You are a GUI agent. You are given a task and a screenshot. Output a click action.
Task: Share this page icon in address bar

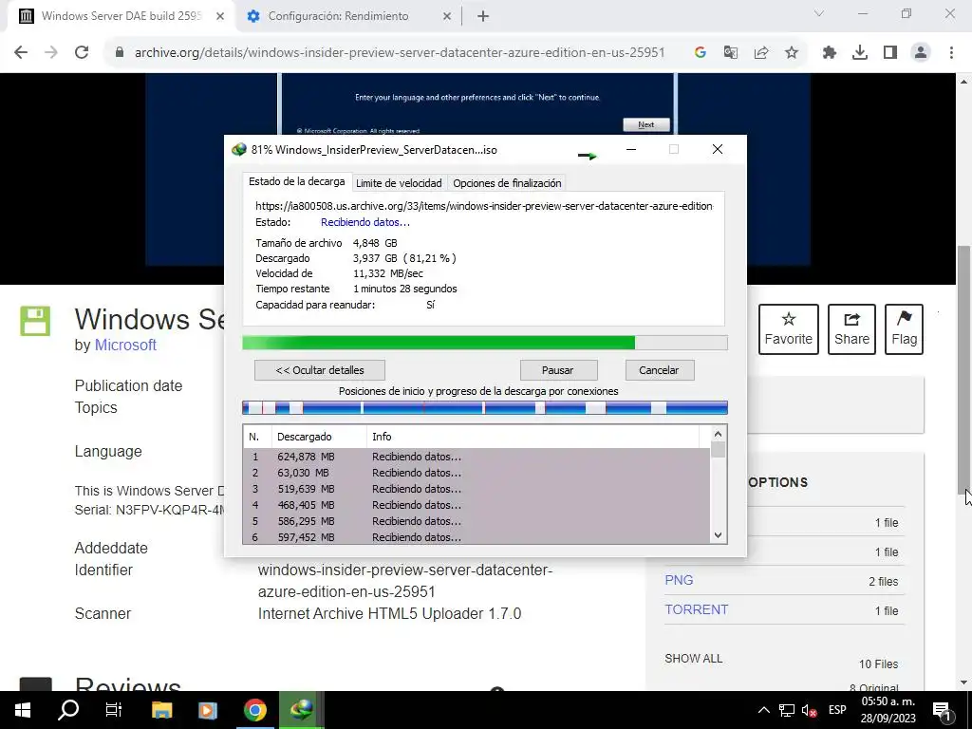point(761,53)
